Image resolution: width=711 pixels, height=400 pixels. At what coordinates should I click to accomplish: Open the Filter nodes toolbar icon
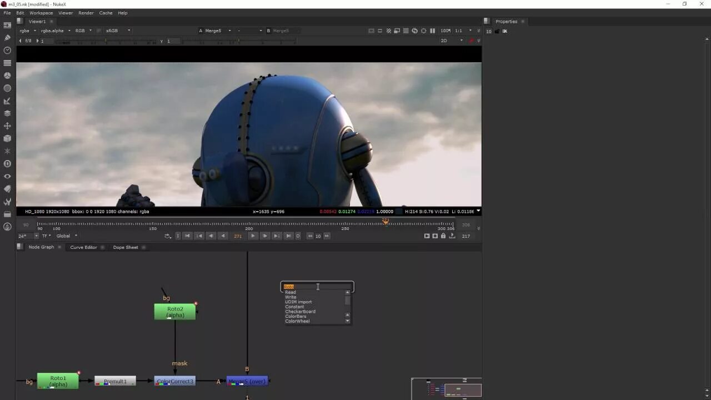click(7, 88)
